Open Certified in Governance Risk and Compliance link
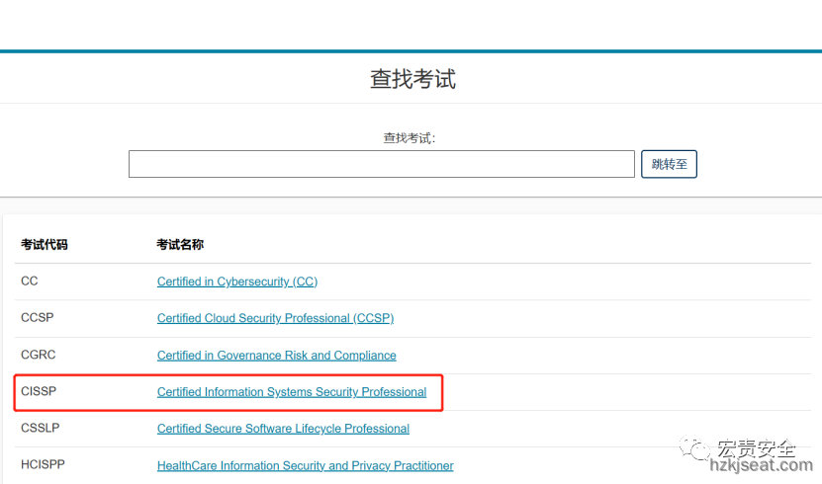Image resolution: width=822 pixels, height=484 pixels. (276, 356)
